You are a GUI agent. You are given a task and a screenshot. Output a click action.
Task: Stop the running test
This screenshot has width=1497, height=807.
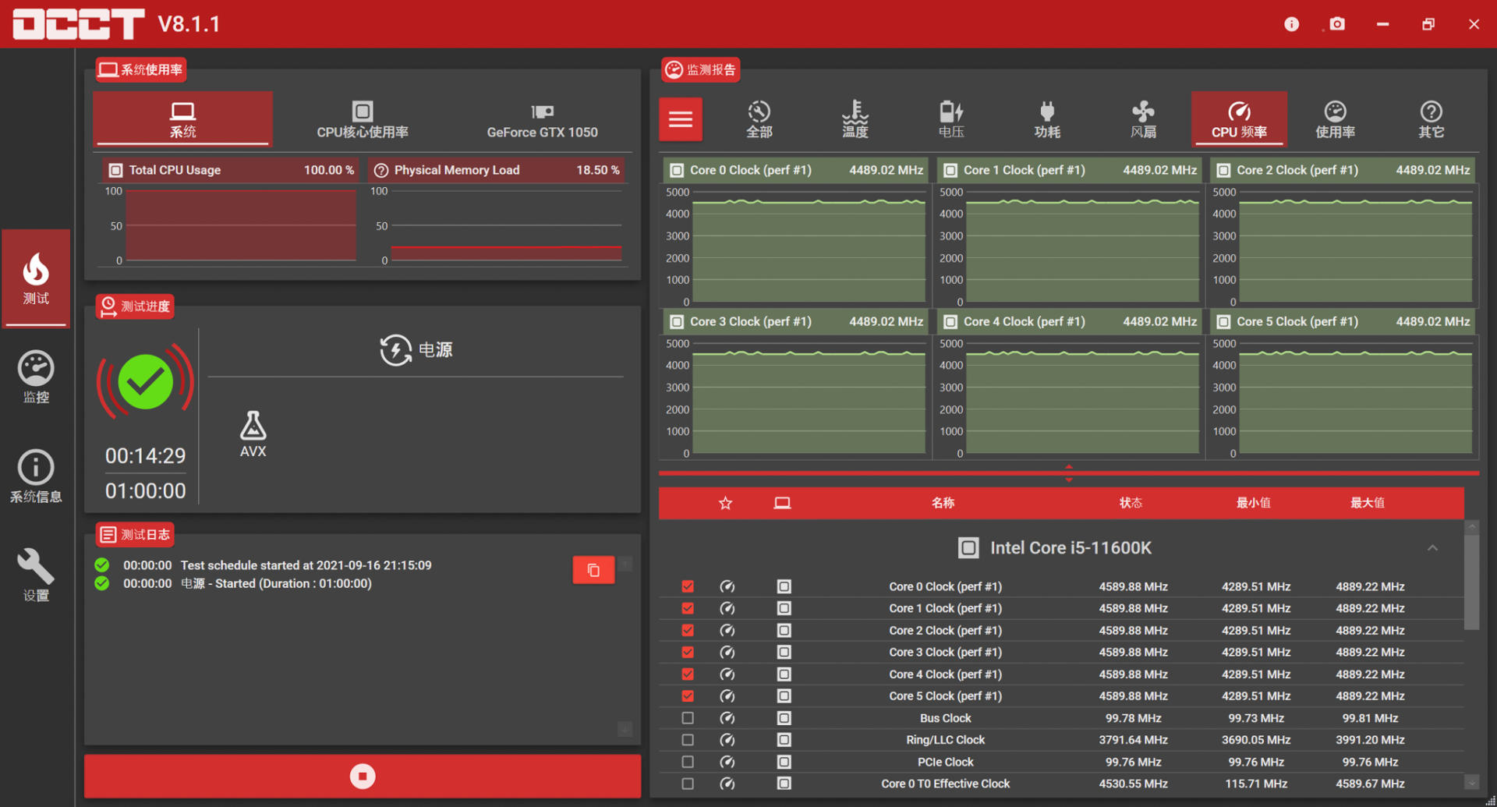pos(363,776)
